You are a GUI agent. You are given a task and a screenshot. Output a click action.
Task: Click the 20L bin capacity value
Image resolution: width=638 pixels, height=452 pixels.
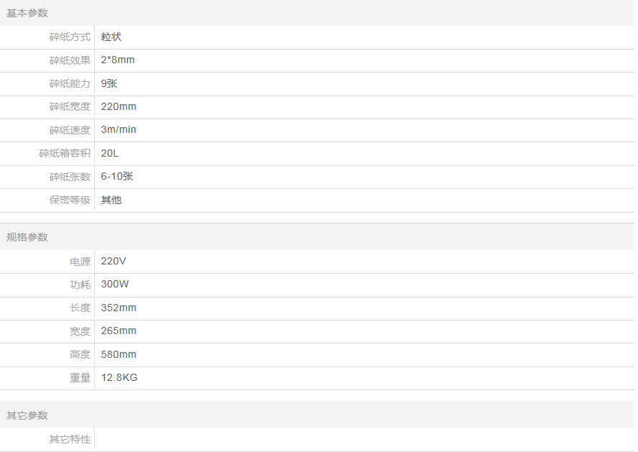pyautogui.click(x=110, y=153)
